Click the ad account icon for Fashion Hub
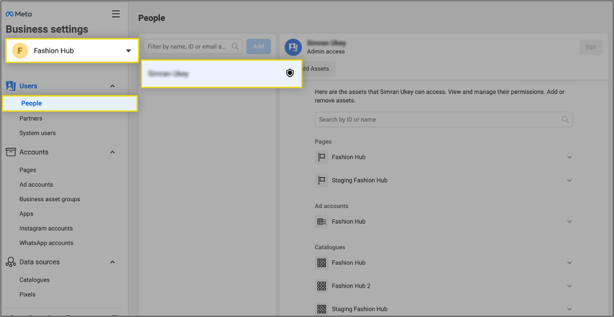Screen dimensions: 614x317 tap(322, 222)
